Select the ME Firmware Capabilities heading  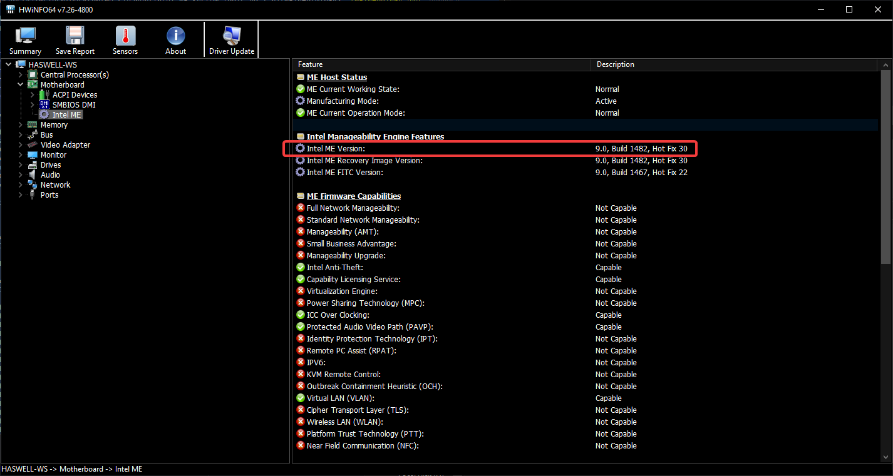click(x=354, y=196)
